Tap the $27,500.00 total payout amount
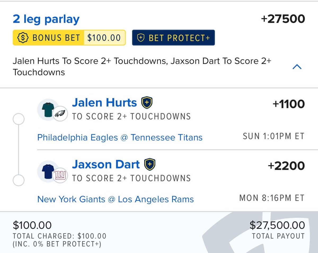This screenshot has width=318, height=253. point(277,226)
